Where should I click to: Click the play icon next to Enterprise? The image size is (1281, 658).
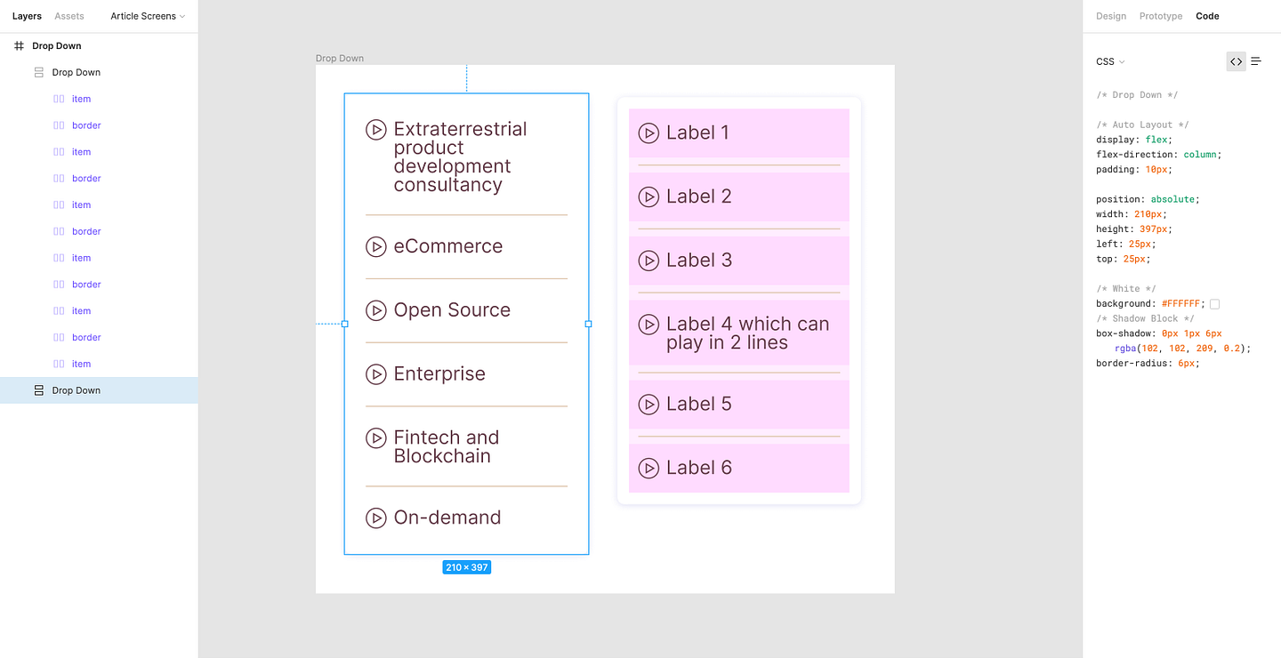coord(376,374)
